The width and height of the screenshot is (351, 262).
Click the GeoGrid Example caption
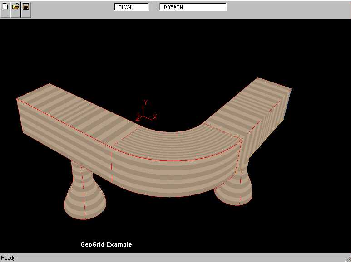click(x=106, y=244)
